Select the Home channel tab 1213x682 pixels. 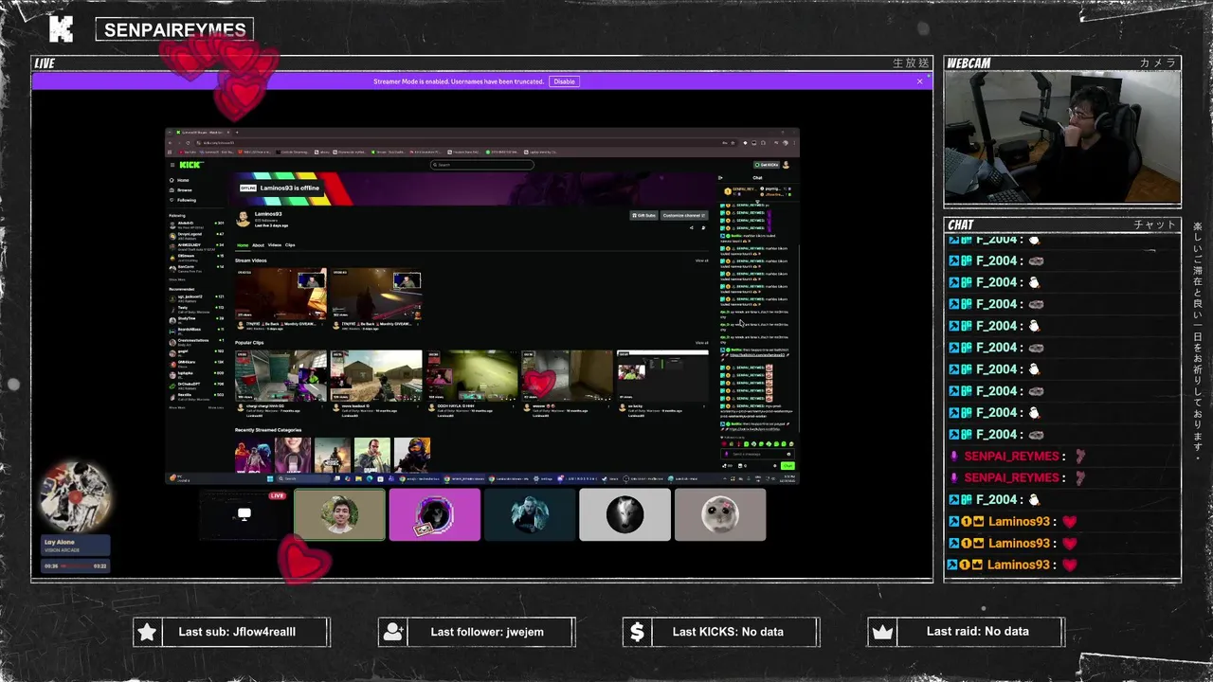pos(243,245)
